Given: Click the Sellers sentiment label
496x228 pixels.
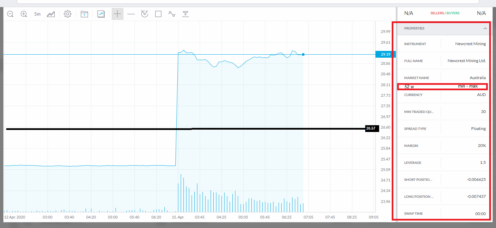Looking at the screenshot, I should point(437,13).
